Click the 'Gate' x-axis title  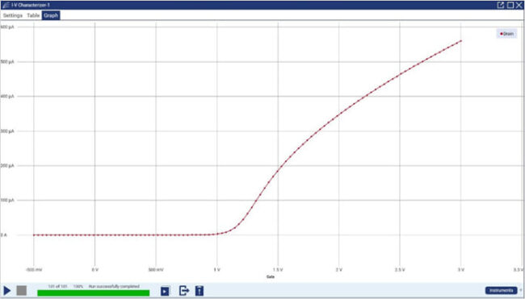coord(271,276)
